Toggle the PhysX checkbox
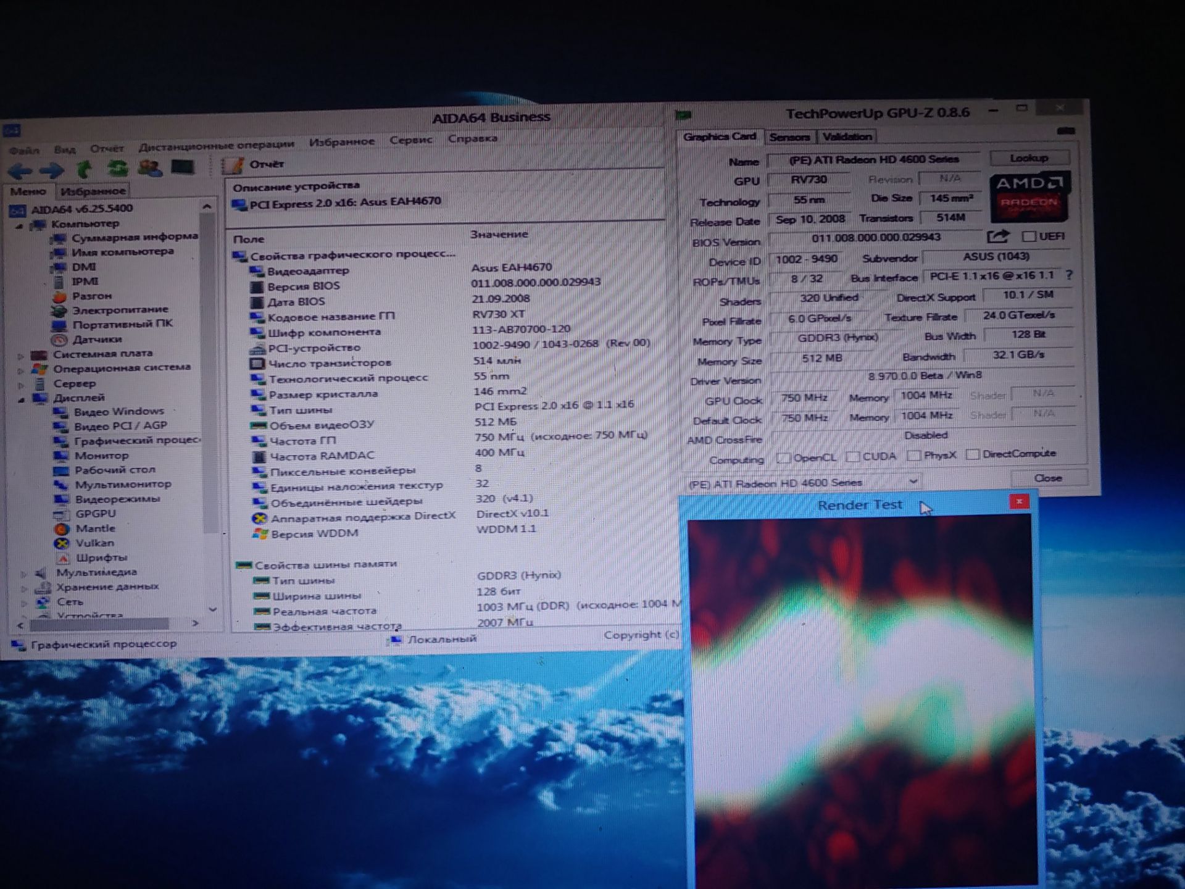The height and width of the screenshot is (889, 1185). pos(914,455)
